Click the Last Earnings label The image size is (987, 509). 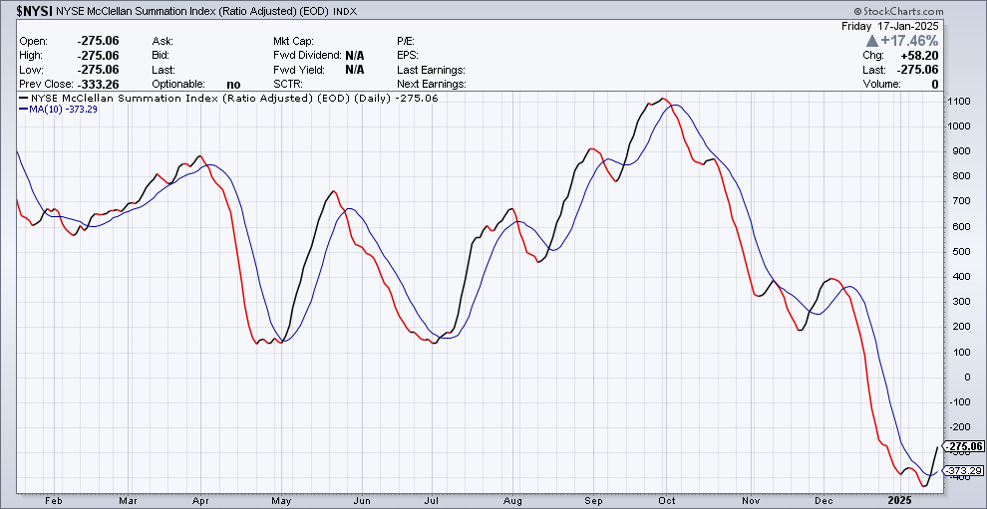coord(431,70)
